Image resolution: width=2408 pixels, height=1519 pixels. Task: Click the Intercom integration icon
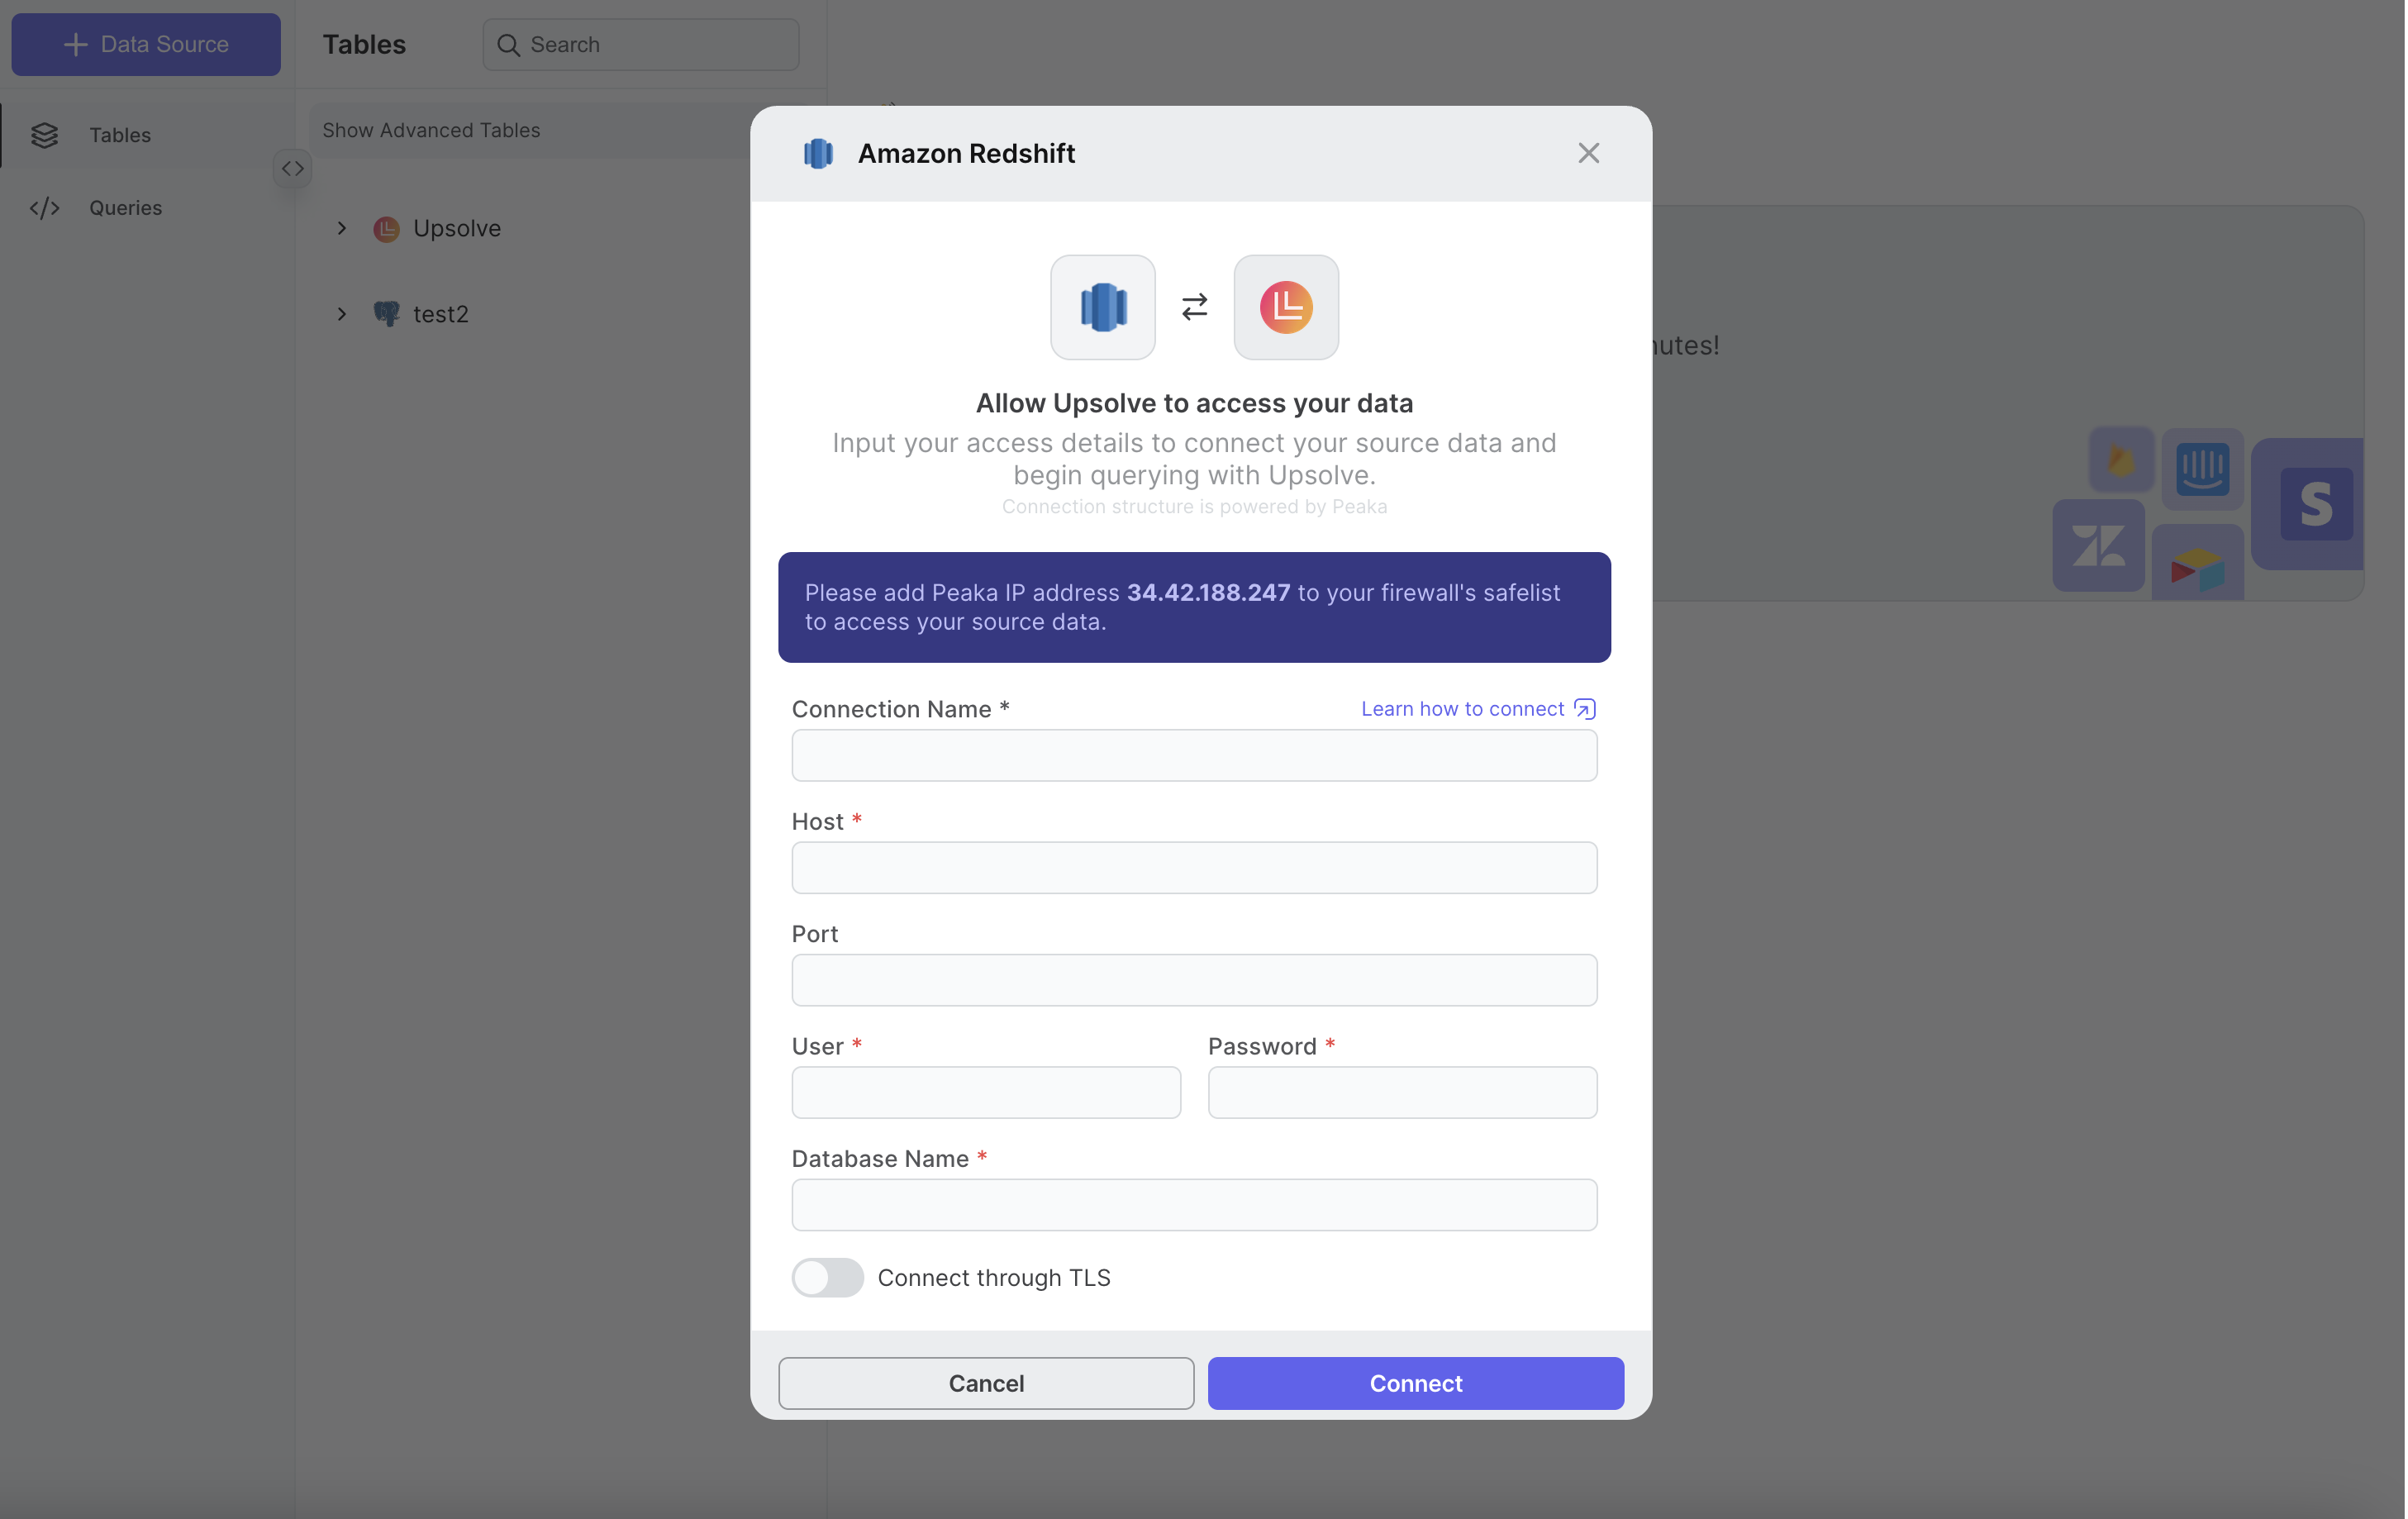pyautogui.click(x=2201, y=468)
